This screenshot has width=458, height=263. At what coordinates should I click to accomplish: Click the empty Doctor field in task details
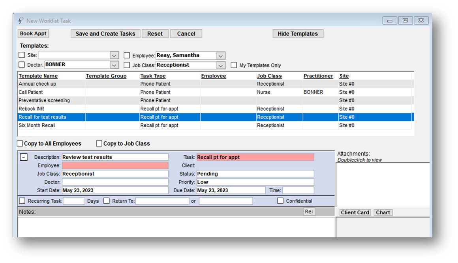pyautogui.click(x=115, y=182)
